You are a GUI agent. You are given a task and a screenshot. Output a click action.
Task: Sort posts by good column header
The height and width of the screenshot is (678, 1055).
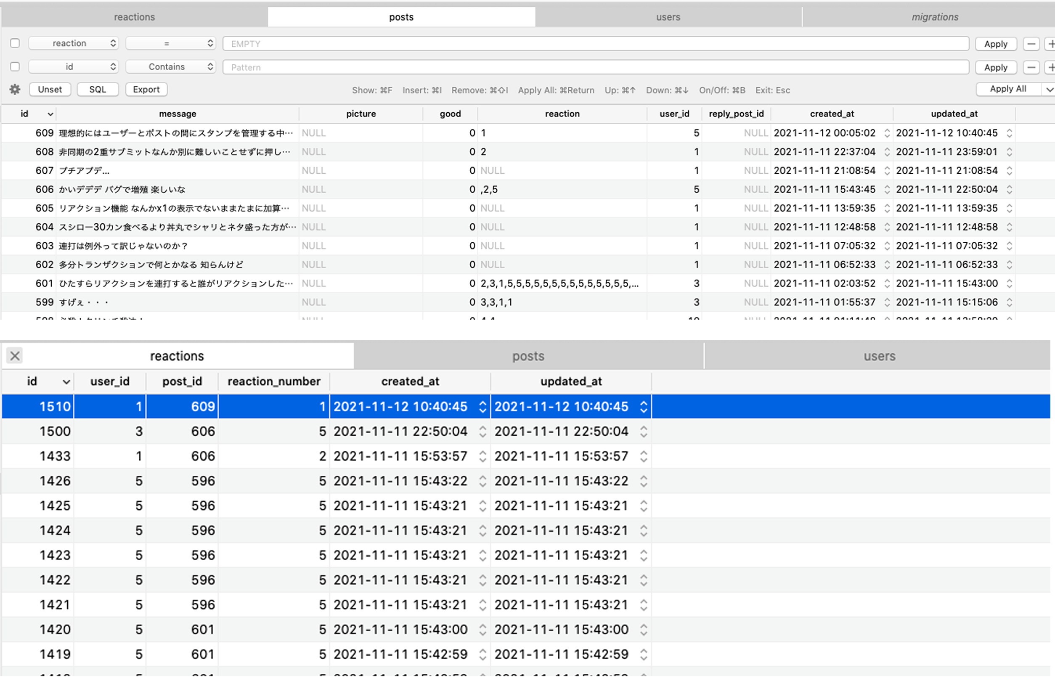coord(450,114)
